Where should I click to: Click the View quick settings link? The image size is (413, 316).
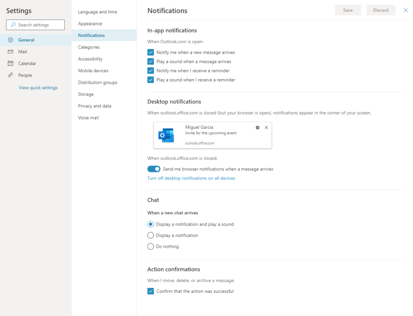click(x=38, y=87)
